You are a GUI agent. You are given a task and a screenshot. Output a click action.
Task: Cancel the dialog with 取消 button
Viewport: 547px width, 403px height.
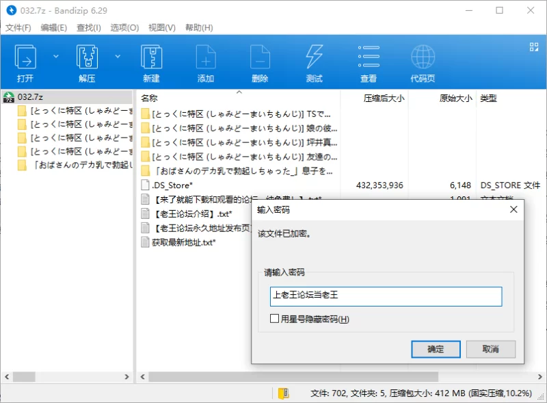[490, 349]
